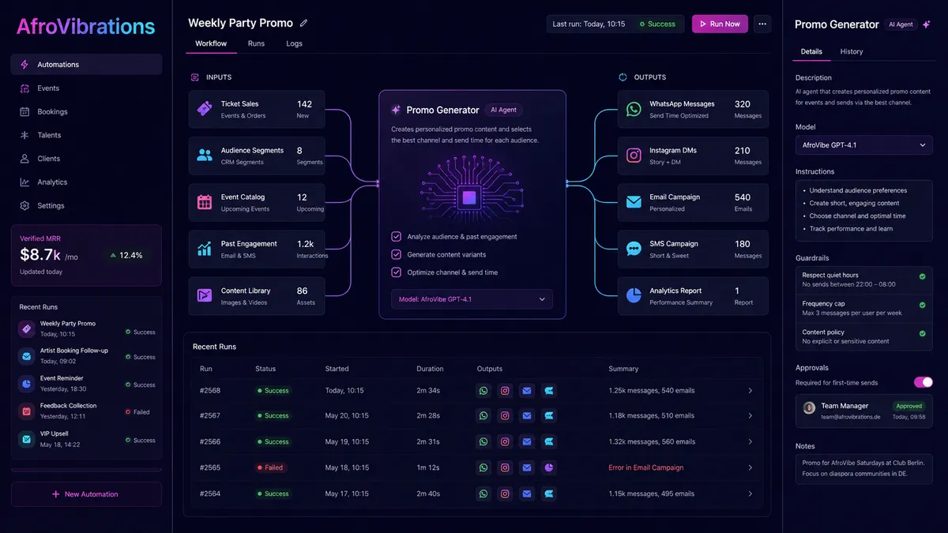Open the History tab in Promo Generator panel
948x533 pixels.
click(852, 51)
